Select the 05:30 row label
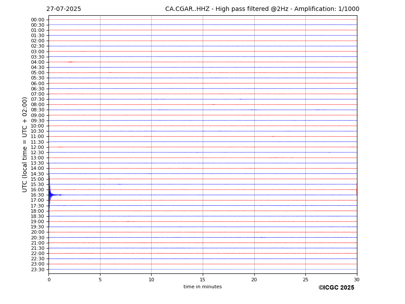Image resolution: width=405 pixels, height=304 pixels. point(38,78)
